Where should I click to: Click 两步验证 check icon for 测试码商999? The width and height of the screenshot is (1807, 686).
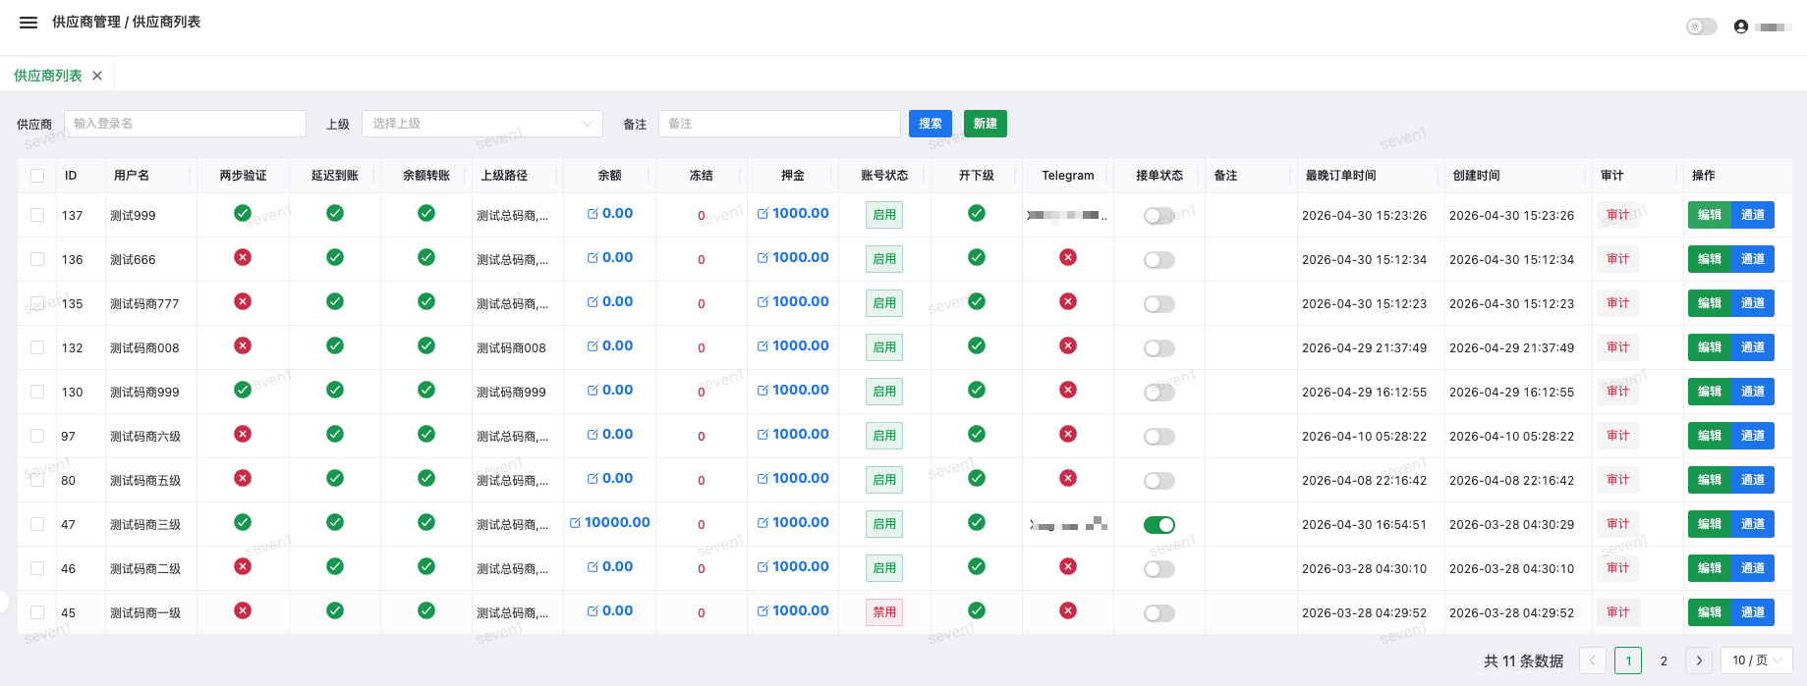tap(243, 390)
